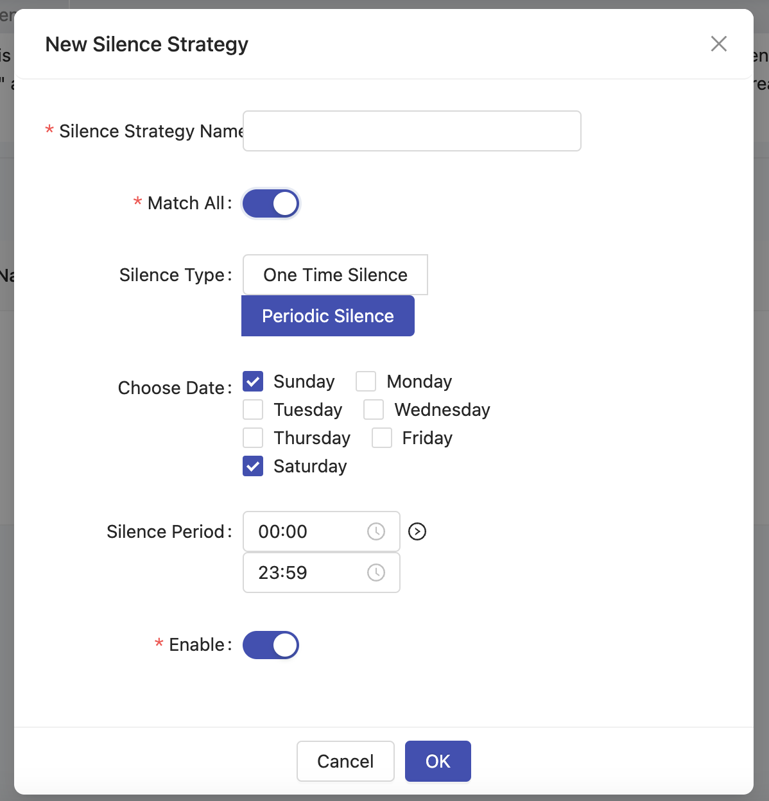The image size is (769, 801).
Task: Check the Friday checkbox
Action: (382, 438)
